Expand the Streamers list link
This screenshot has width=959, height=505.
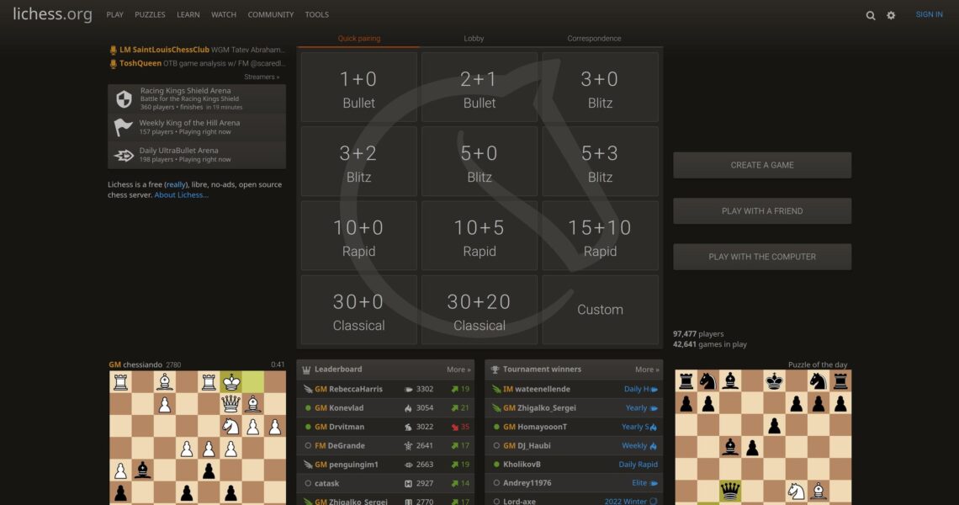261,77
